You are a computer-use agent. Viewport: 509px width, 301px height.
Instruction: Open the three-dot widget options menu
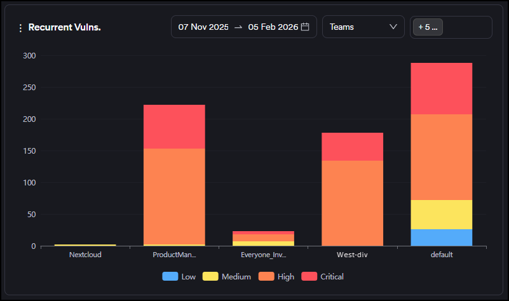point(20,28)
